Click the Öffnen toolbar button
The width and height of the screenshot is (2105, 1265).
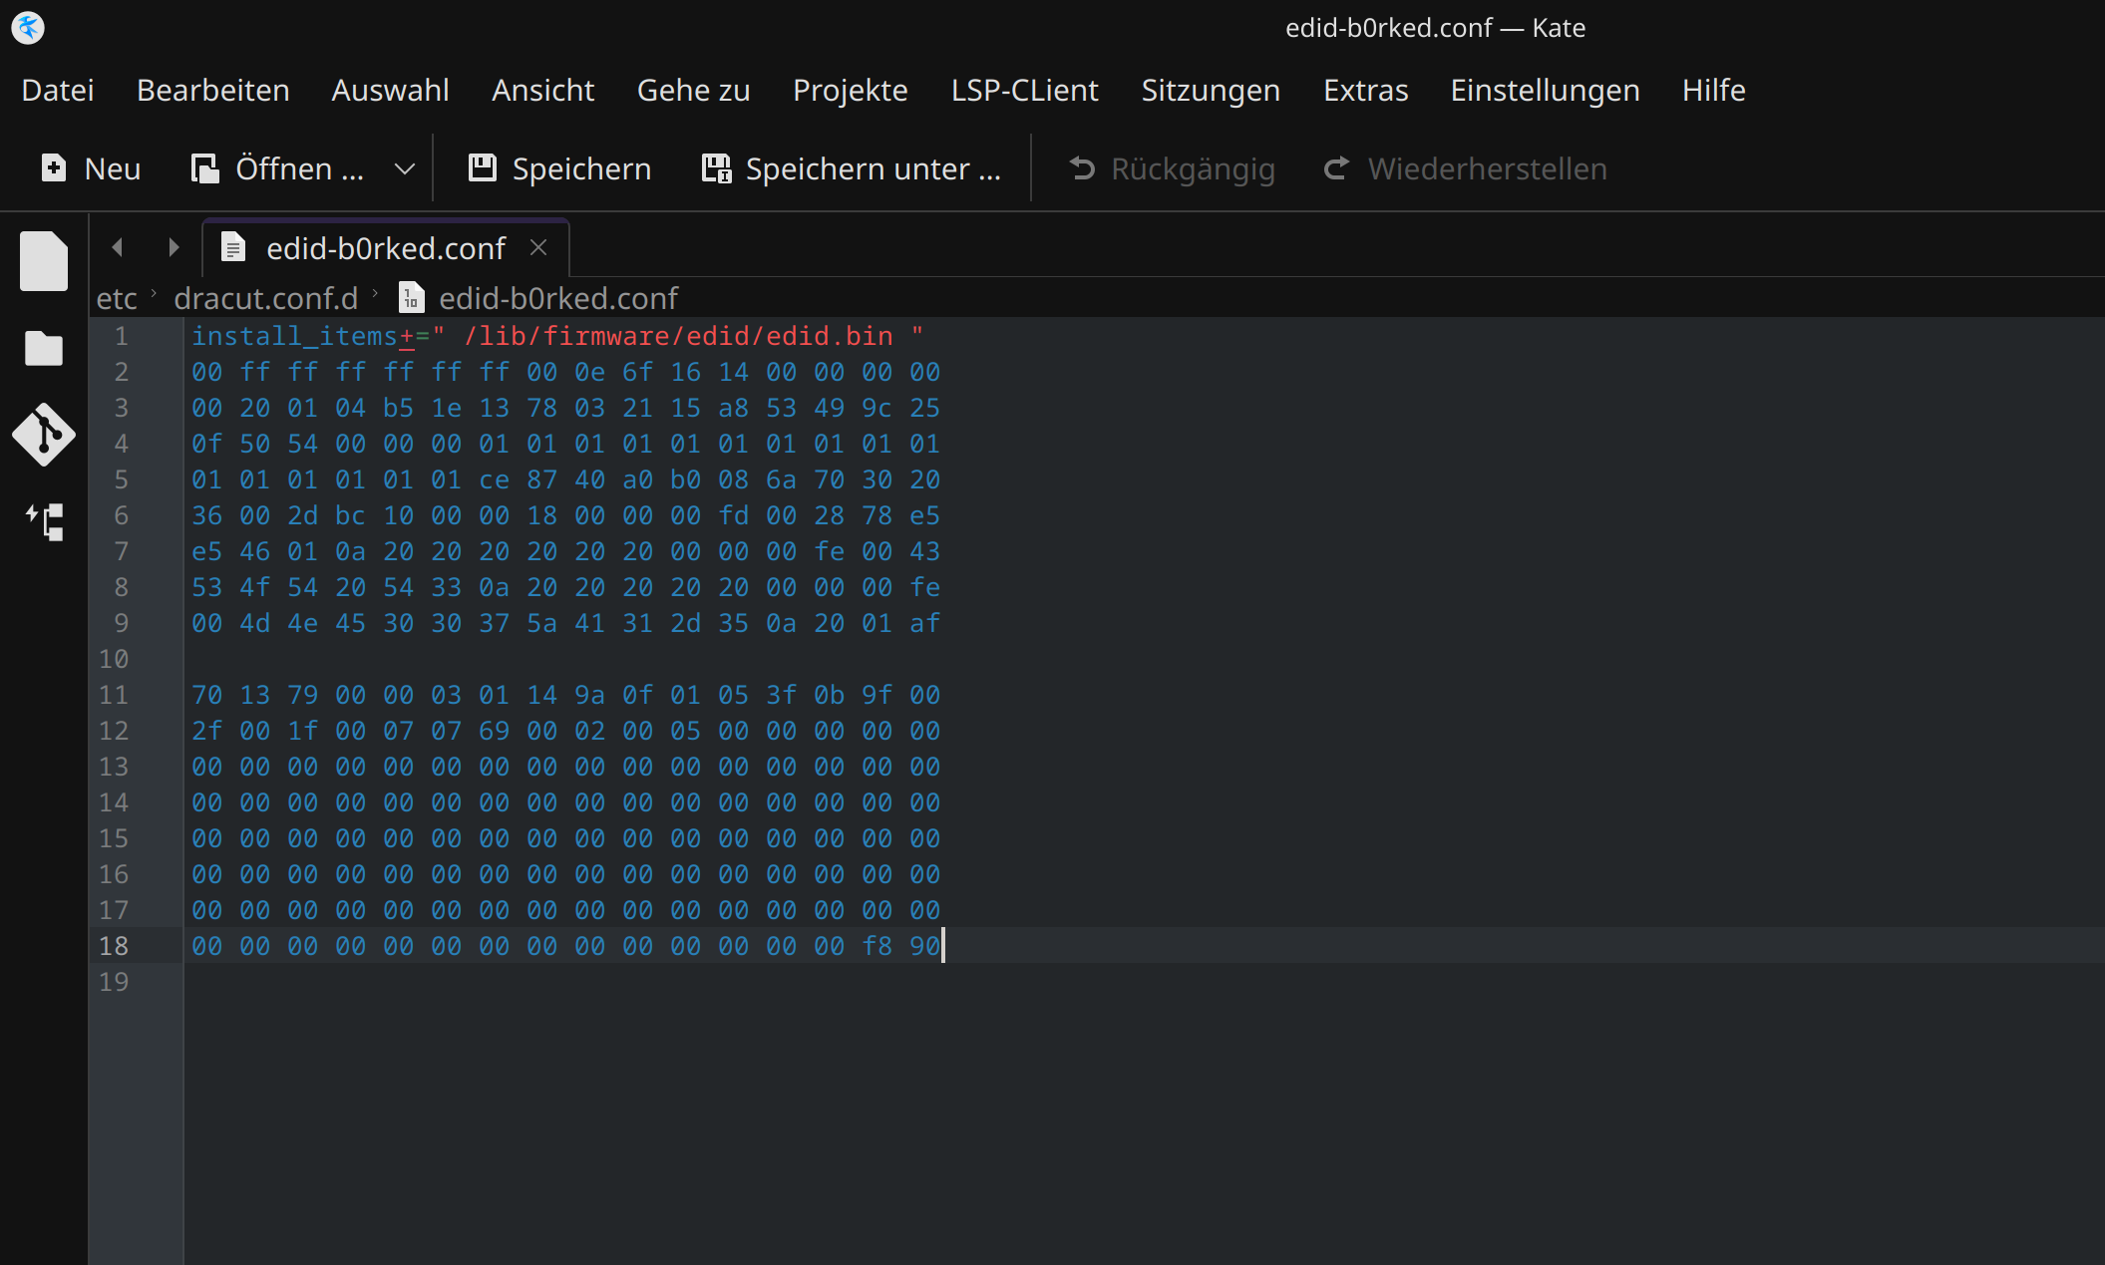coord(278,168)
